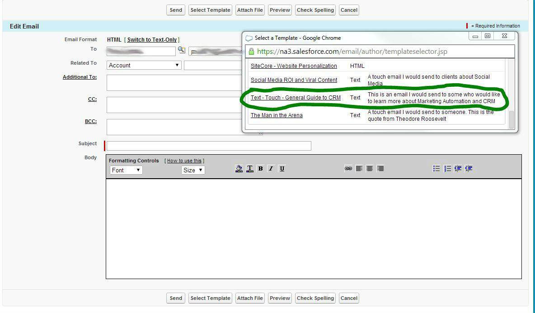Increase indent using the indent icon
The image size is (535, 313).
pos(457,169)
